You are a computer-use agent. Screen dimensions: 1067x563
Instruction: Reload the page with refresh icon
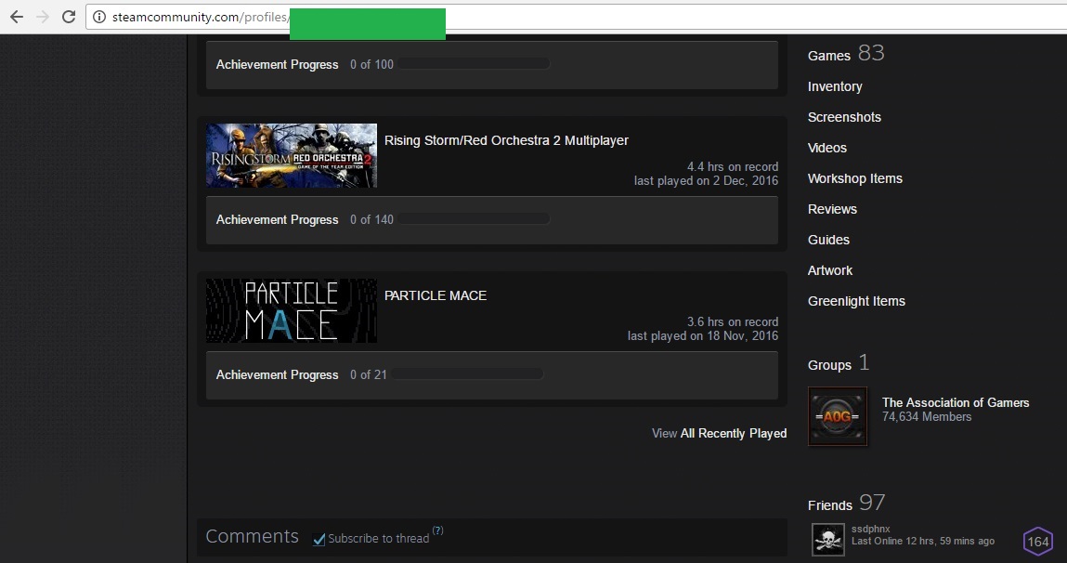[69, 17]
